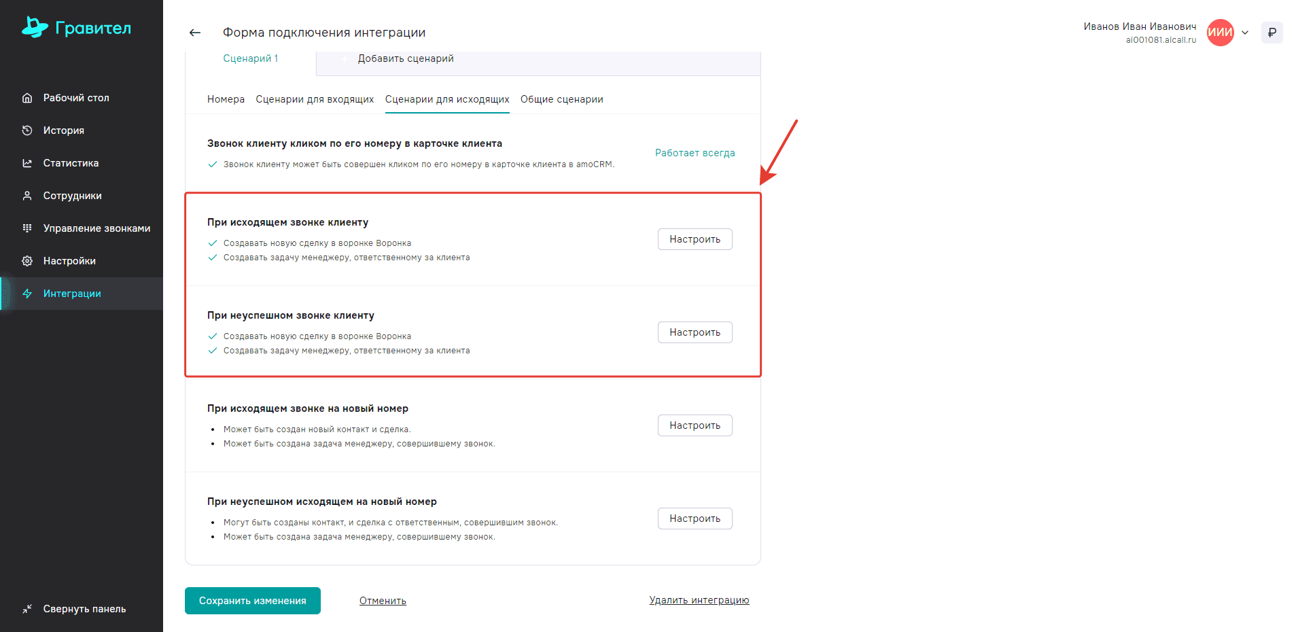Expand the user account dropdown chevron

tap(1245, 33)
